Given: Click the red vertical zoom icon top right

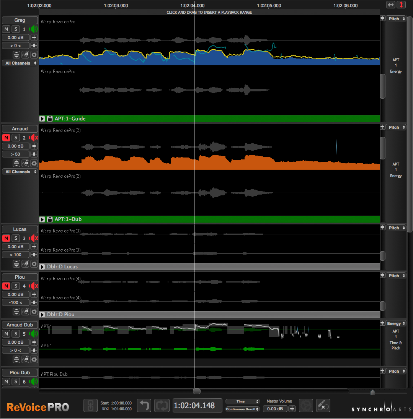Looking at the screenshot, I should (x=402, y=5).
